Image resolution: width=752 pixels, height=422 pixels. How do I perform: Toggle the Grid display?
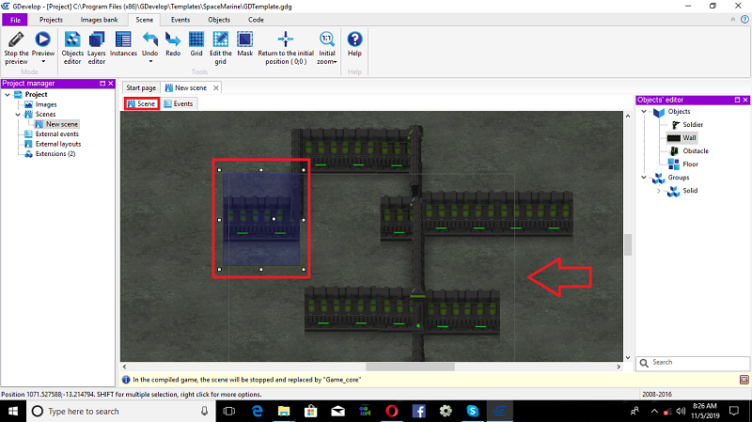pyautogui.click(x=196, y=44)
